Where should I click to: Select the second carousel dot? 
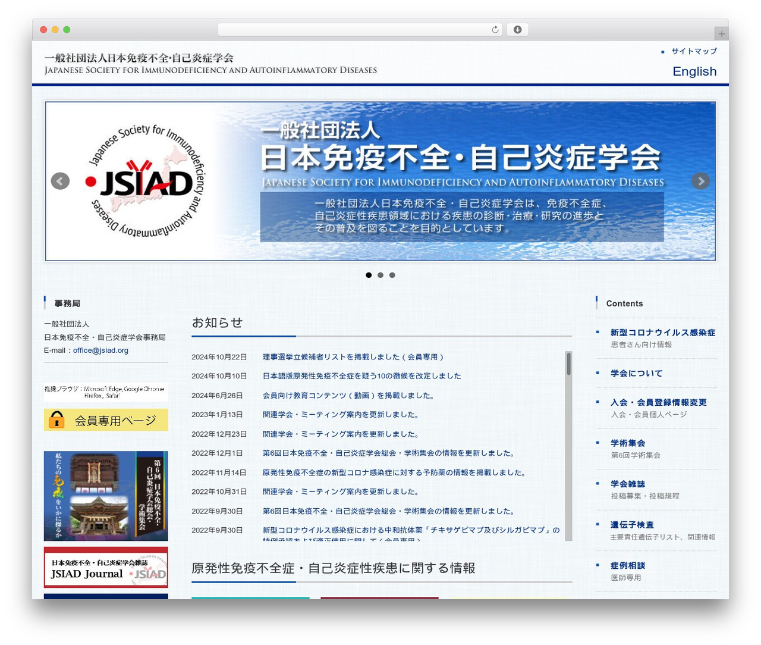coord(380,275)
